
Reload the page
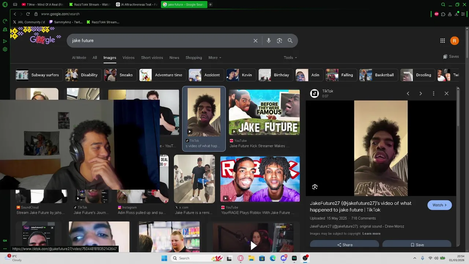pos(28,14)
